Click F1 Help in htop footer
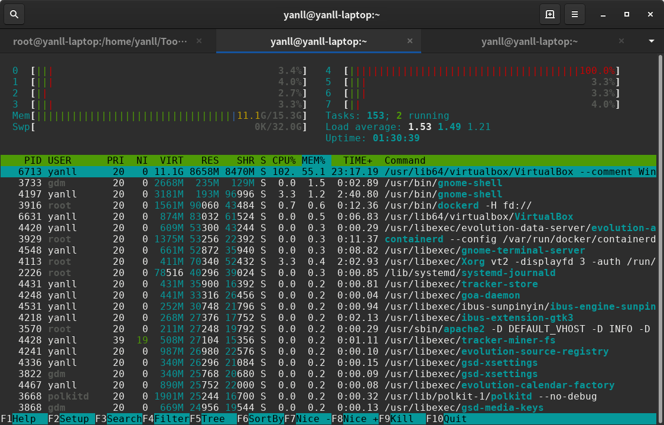The height and width of the screenshot is (425, 664). pos(24,419)
